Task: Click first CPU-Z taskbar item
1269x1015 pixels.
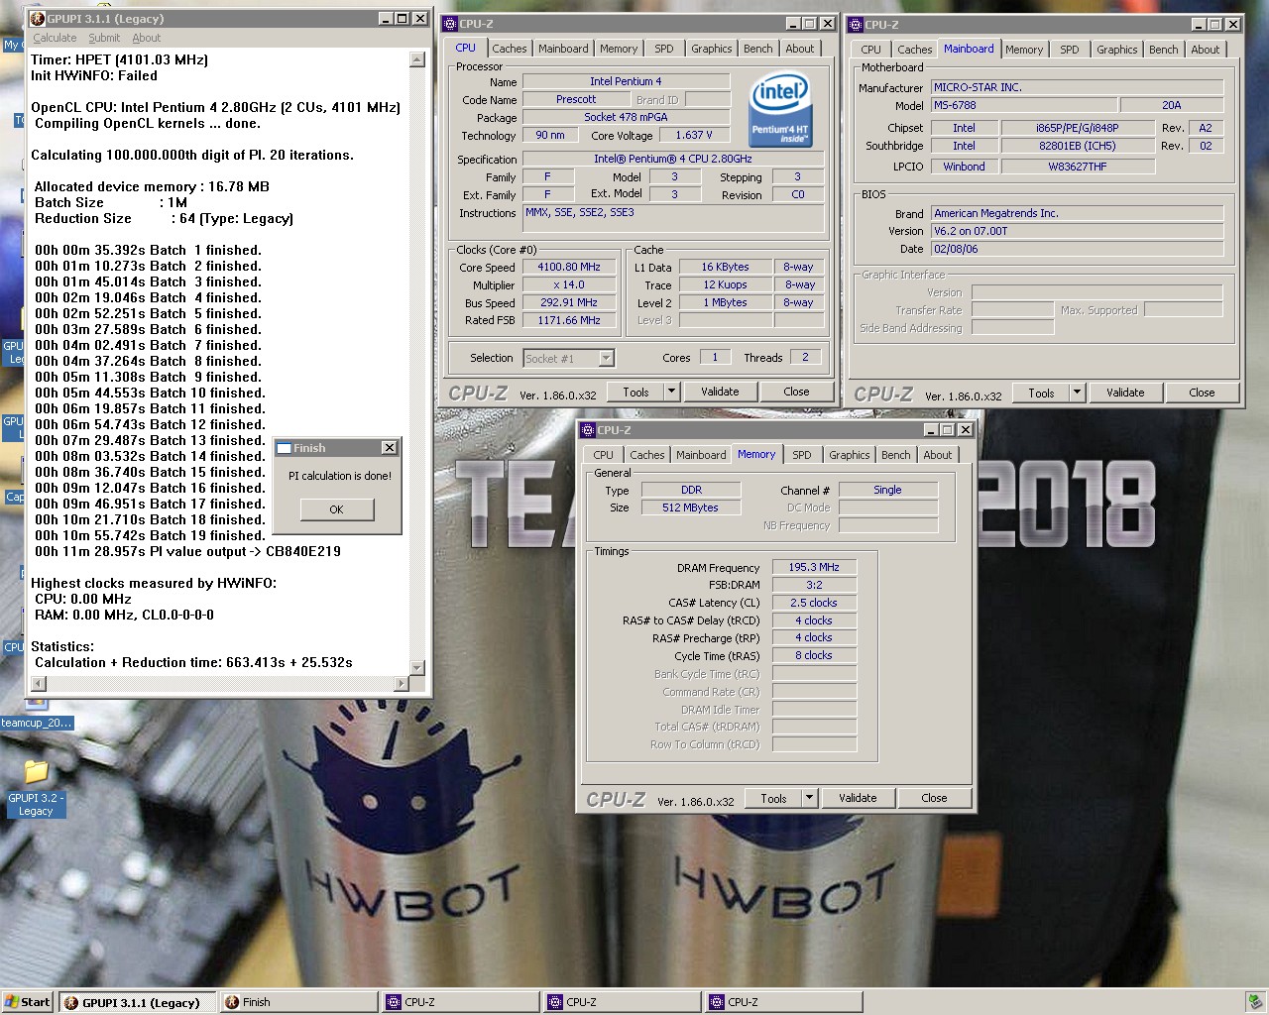Action: (461, 1002)
